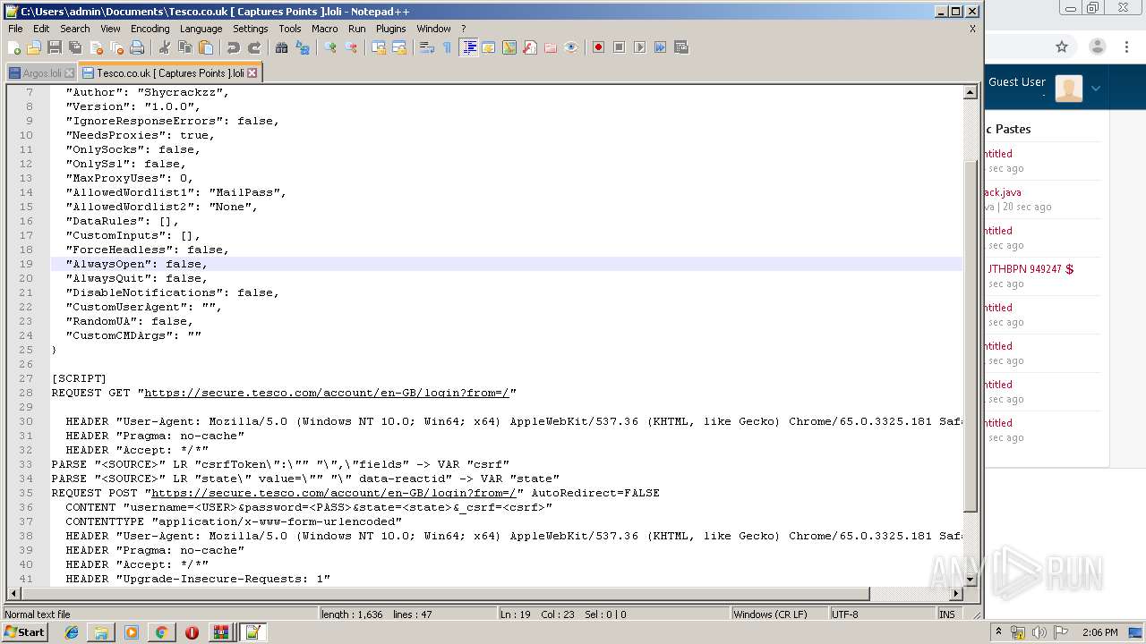Open the Windows Start menu

click(x=25, y=632)
